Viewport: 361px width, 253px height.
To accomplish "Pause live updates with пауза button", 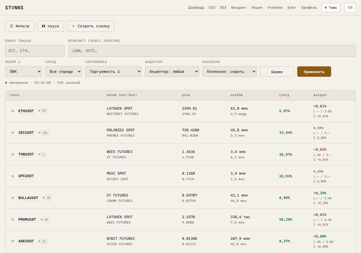I will (x=50, y=26).
